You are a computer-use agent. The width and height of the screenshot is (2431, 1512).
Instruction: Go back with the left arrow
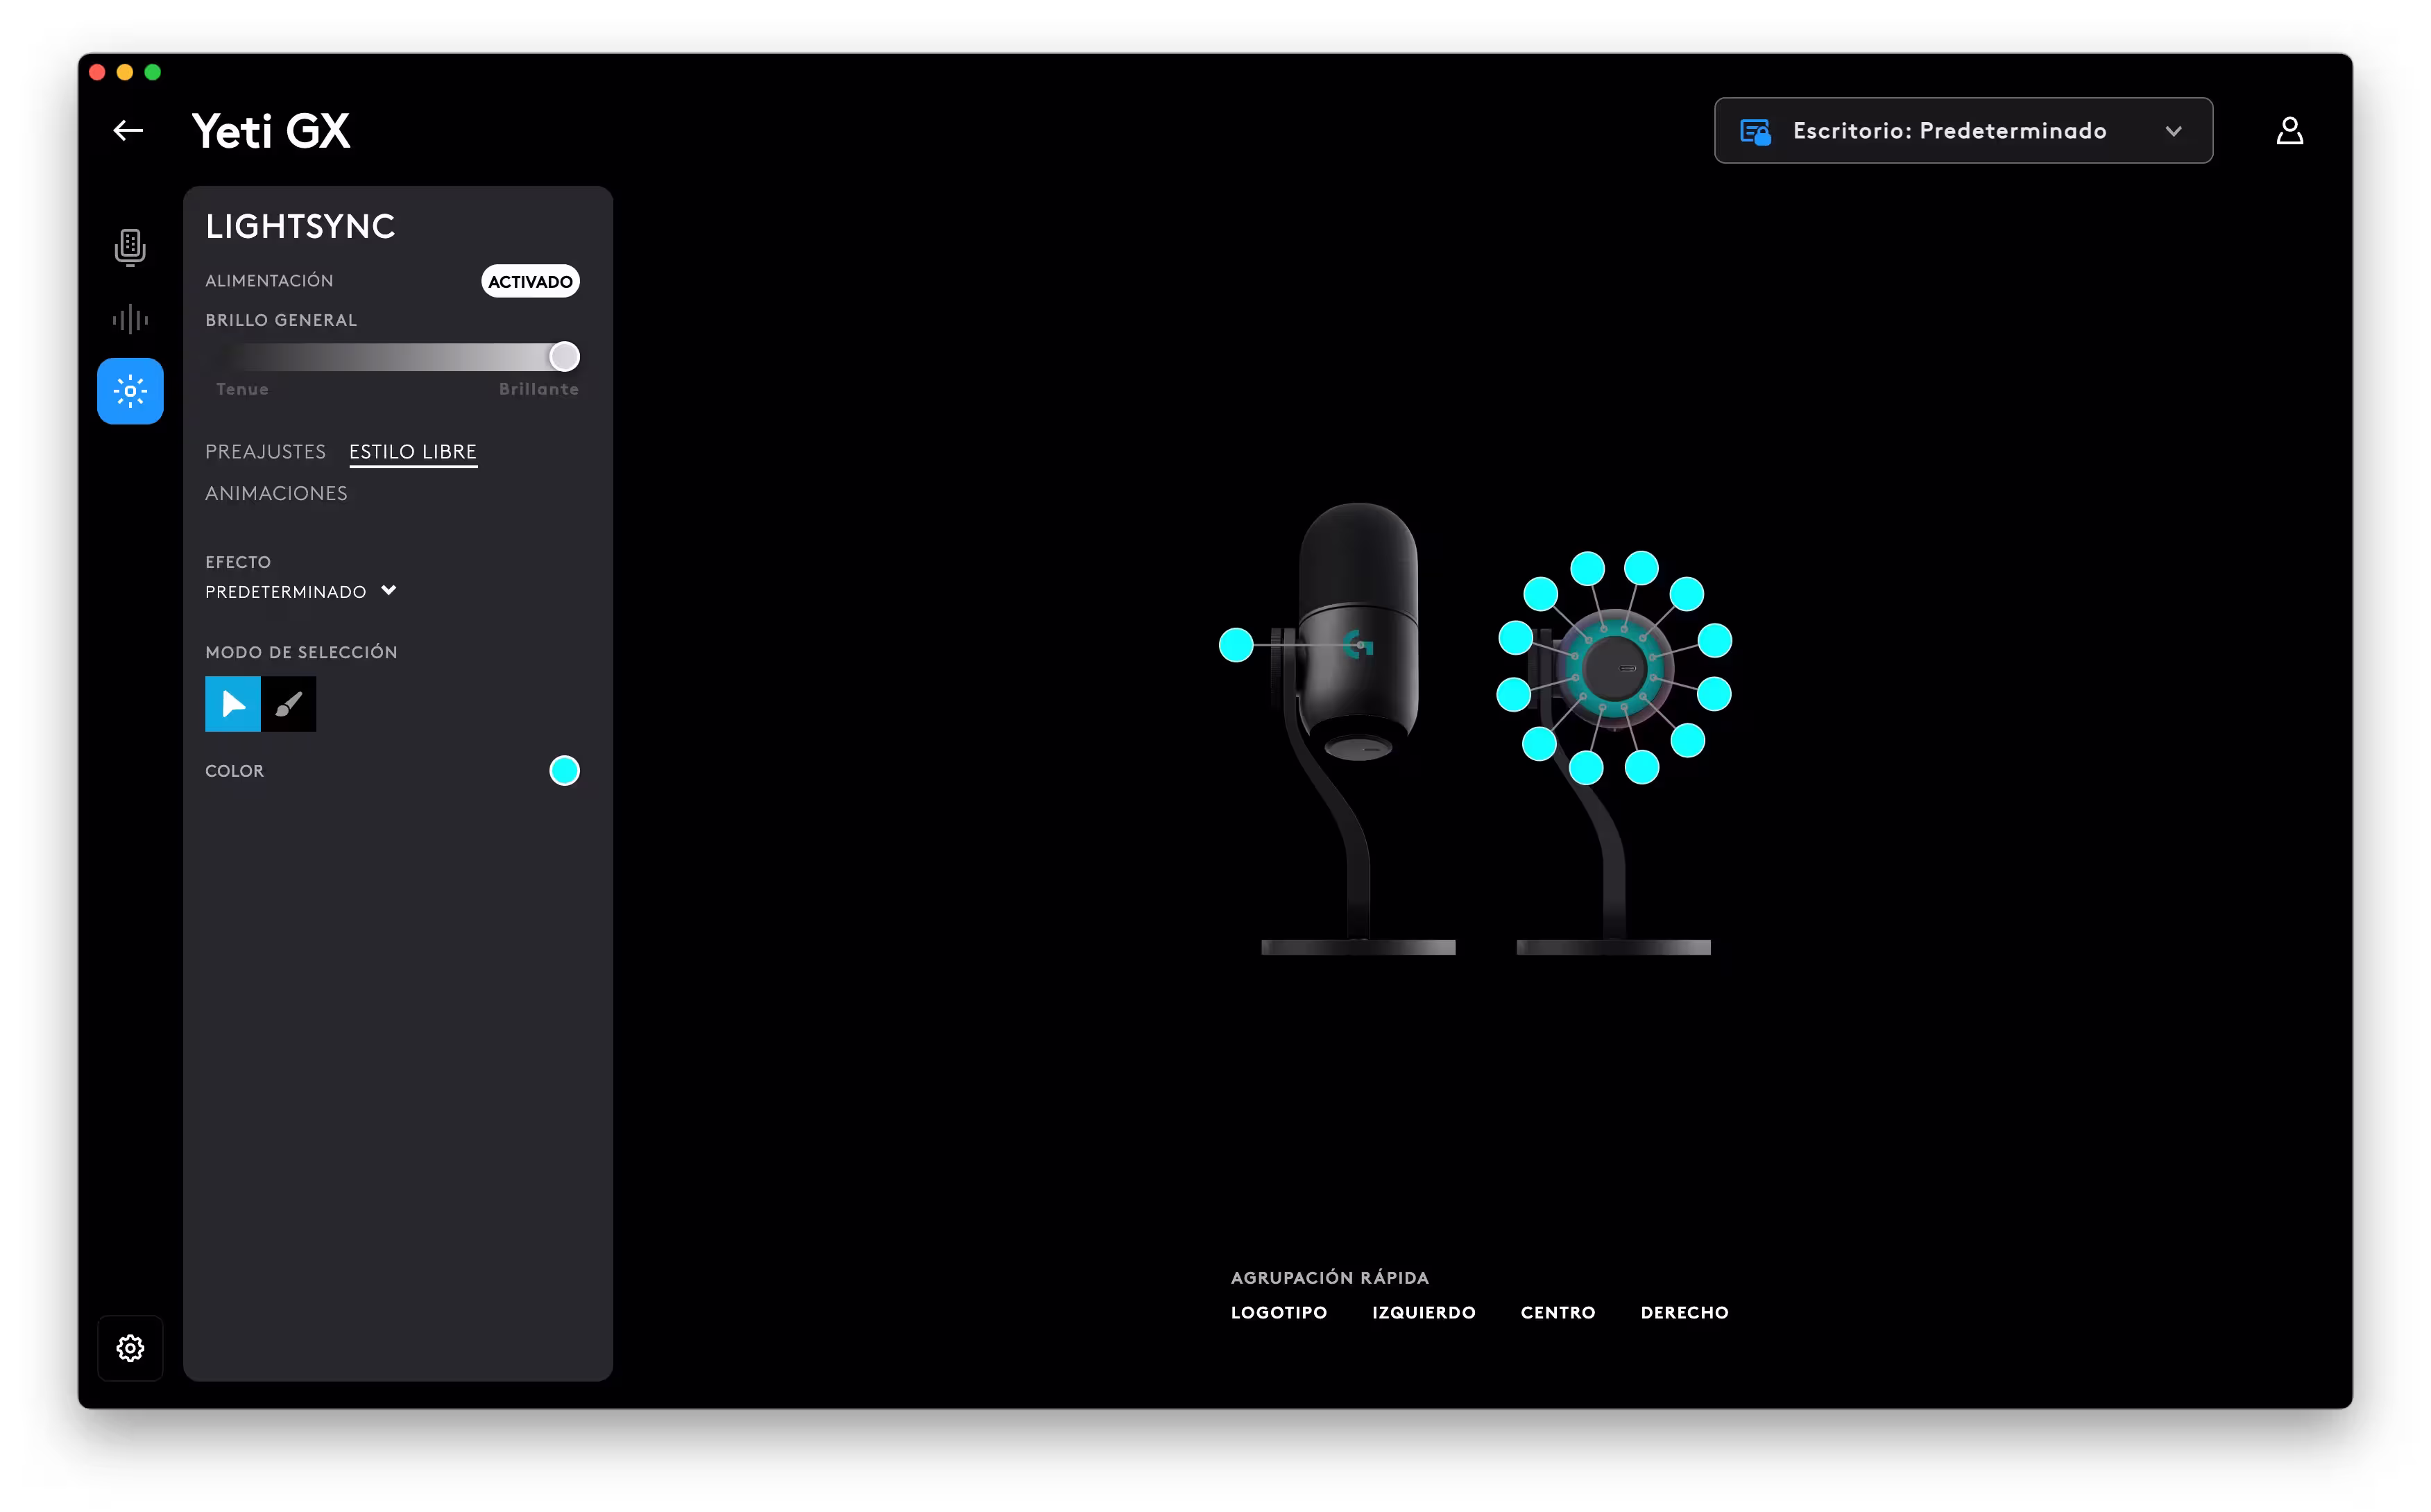click(x=128, y=131)
